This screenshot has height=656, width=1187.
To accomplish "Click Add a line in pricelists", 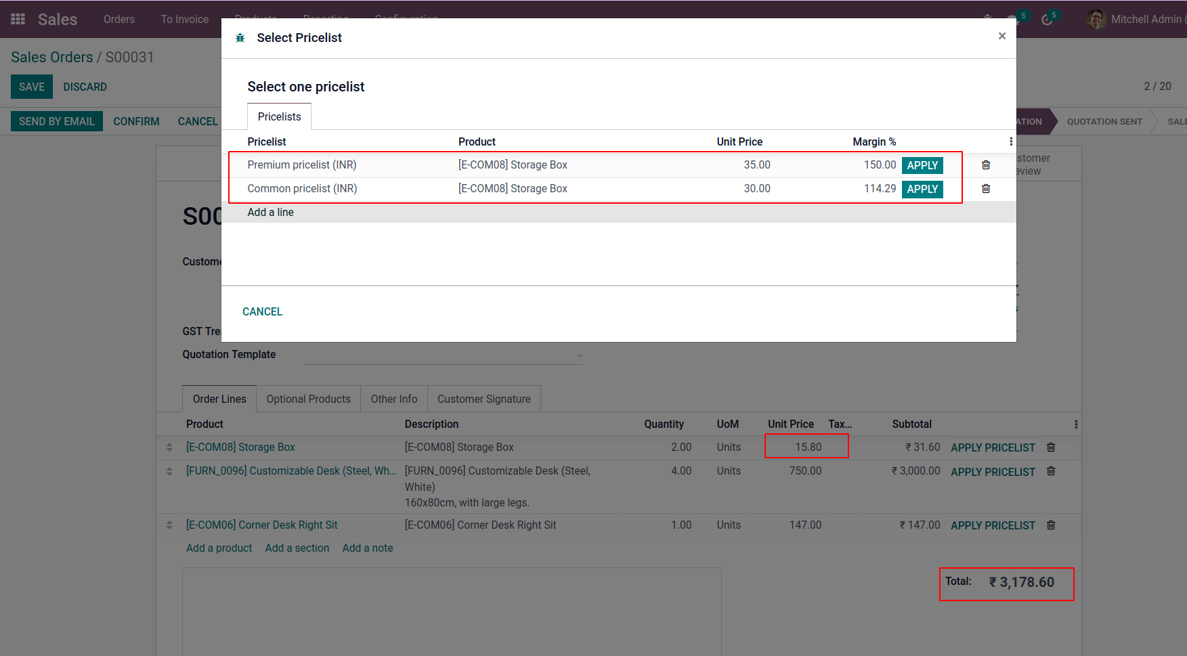I will pos(270,213).
